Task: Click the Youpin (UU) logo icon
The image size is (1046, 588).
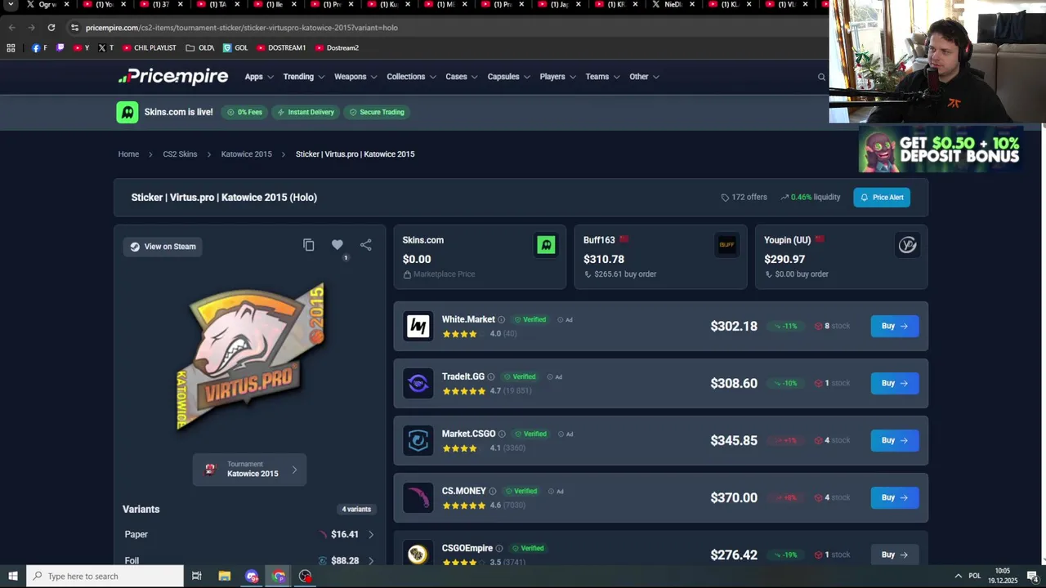Action: pos(907,244)
